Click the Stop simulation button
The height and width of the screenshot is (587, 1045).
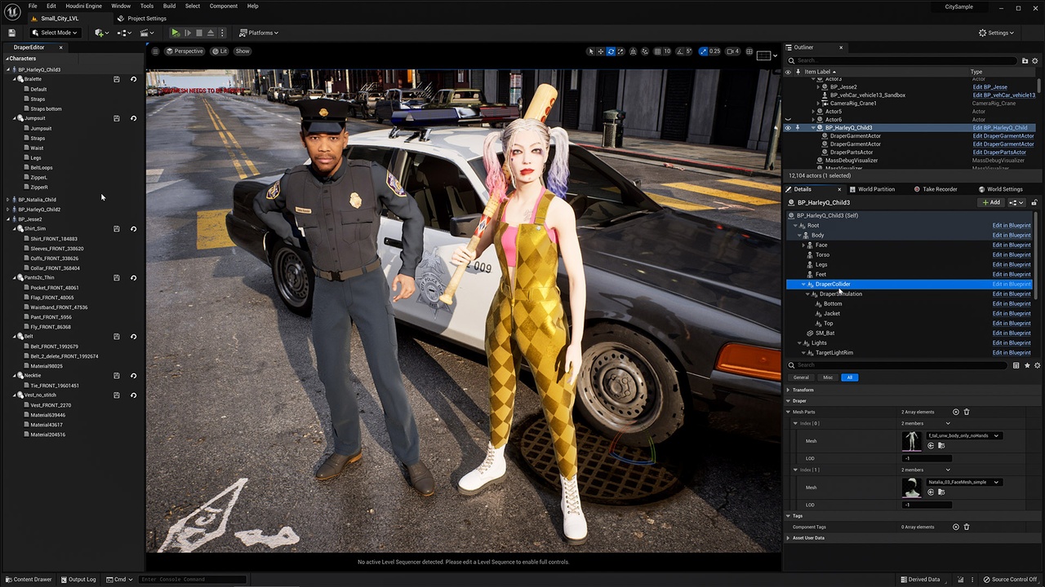click(x=198, y=33)
